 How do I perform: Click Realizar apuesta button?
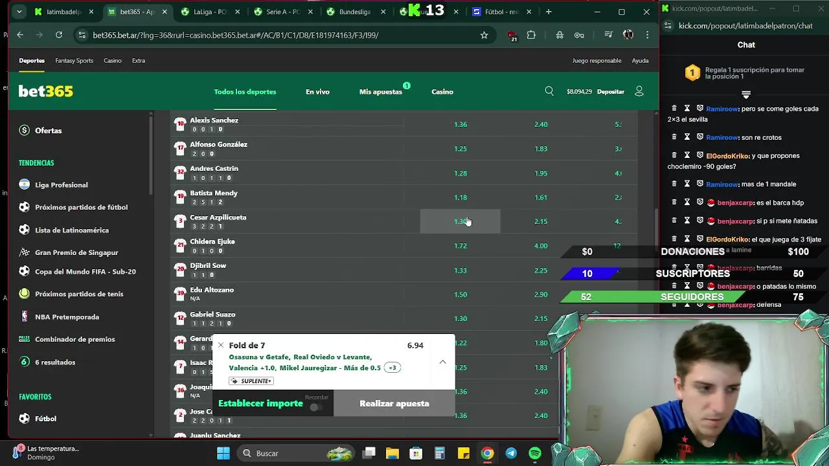pyautogui.click(x=394, y=403)
